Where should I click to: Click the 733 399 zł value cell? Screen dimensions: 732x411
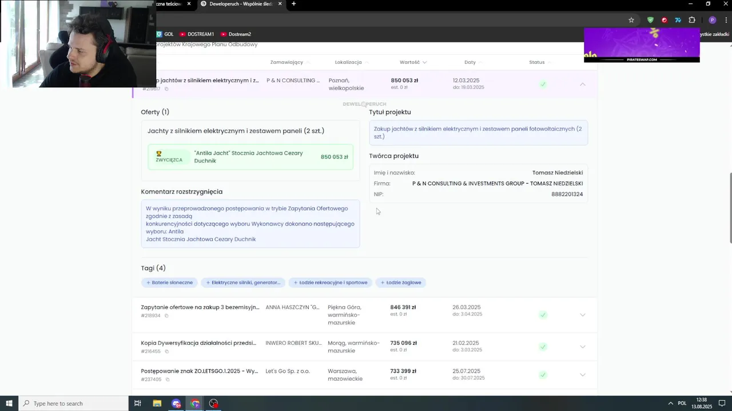(x=403, y=371)
